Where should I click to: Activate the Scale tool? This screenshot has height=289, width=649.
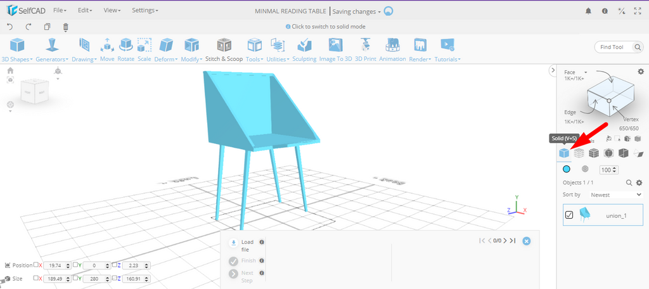pyautogui.click(x=145, y=49)
